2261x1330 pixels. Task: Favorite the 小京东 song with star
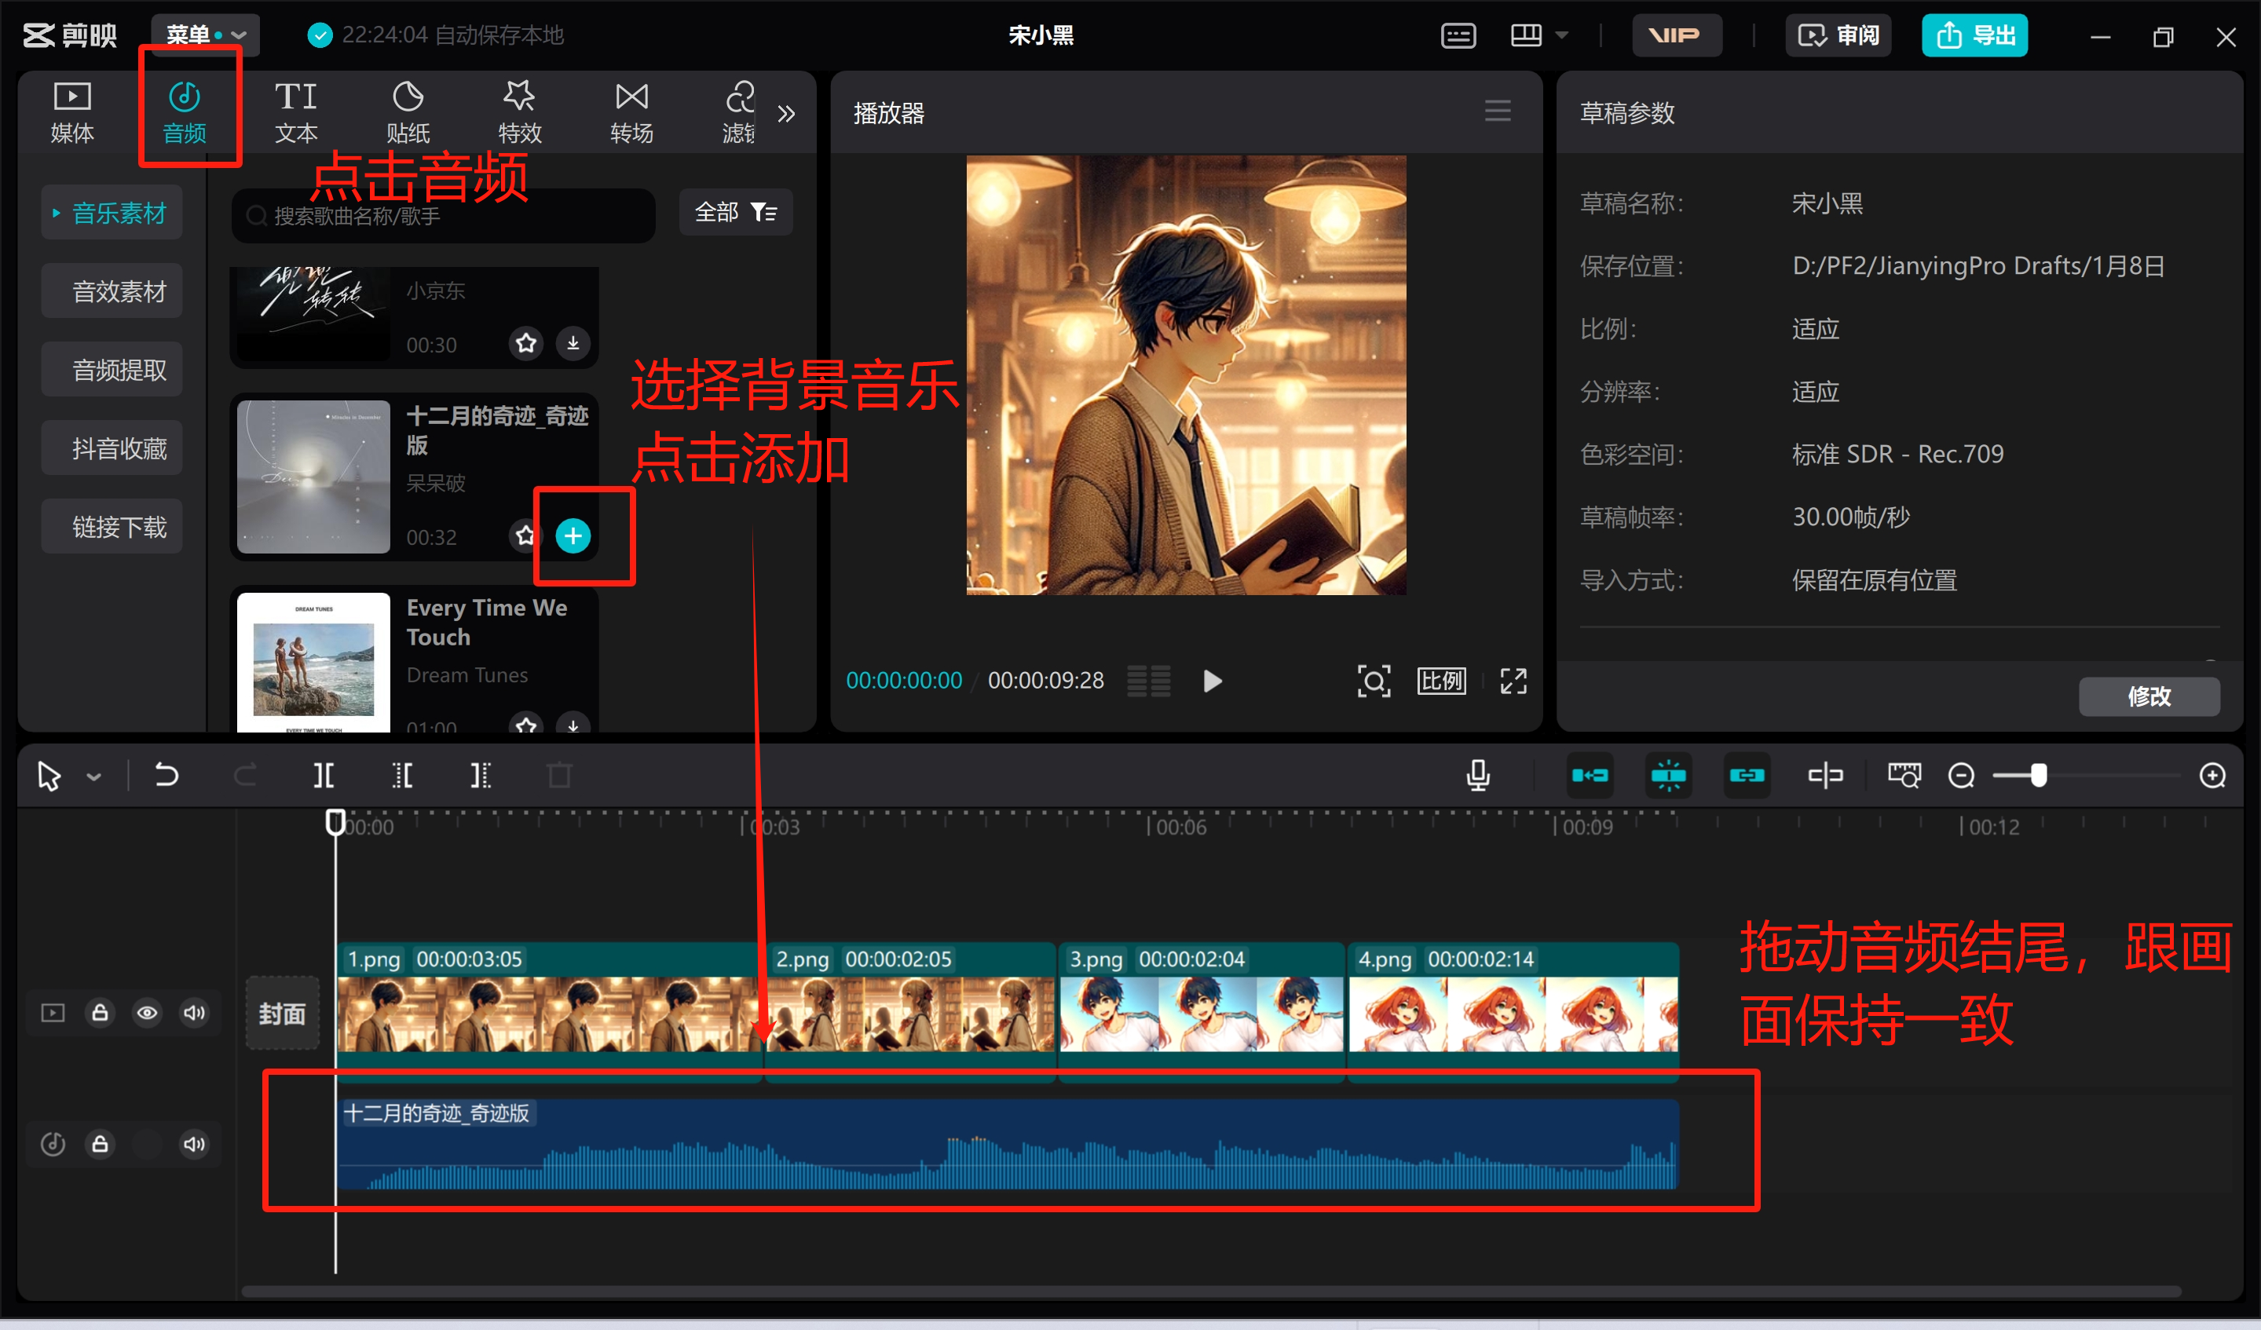coord(527,342)
